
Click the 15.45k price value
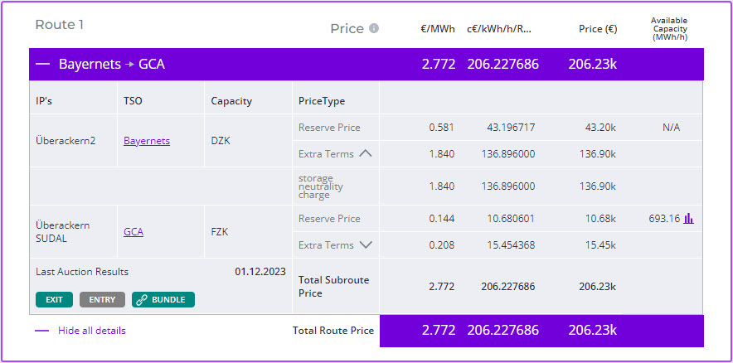[600, 244]
